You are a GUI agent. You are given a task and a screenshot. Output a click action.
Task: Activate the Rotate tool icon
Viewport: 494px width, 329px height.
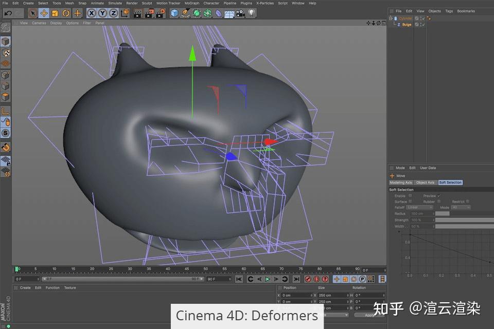click(x=66, y=13)
